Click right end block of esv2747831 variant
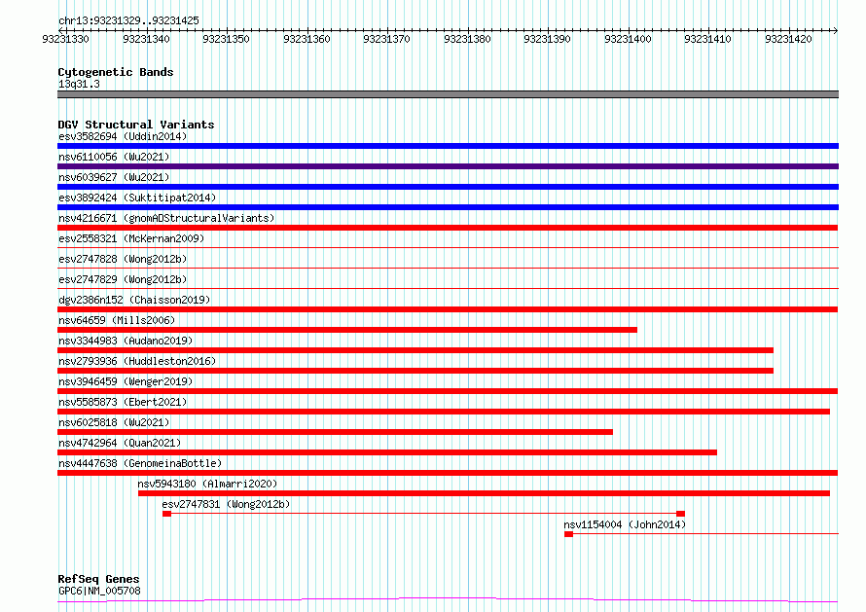Viewport: 866px width, 612px height. click(x=681, y=514)
